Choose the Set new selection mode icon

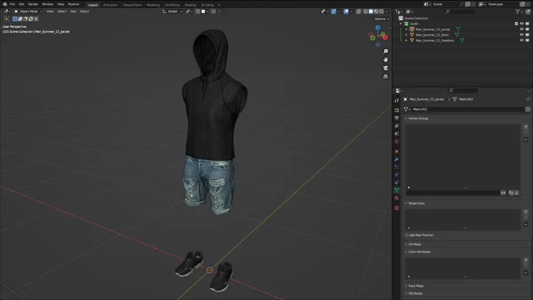[x=15, y=19]
